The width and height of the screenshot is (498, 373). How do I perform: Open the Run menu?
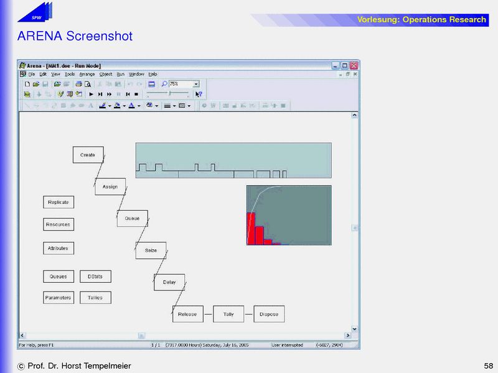coord(121,74)
